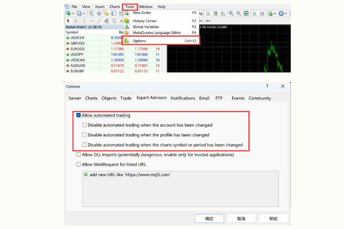This screenshot has width=344, height=229.
Task: Expand the Periods clock dropdown arrow
Action: coord(286,14)
